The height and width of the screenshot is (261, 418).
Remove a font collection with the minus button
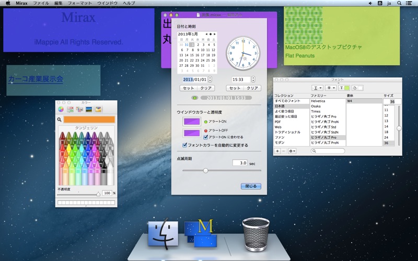pos(283,151)
